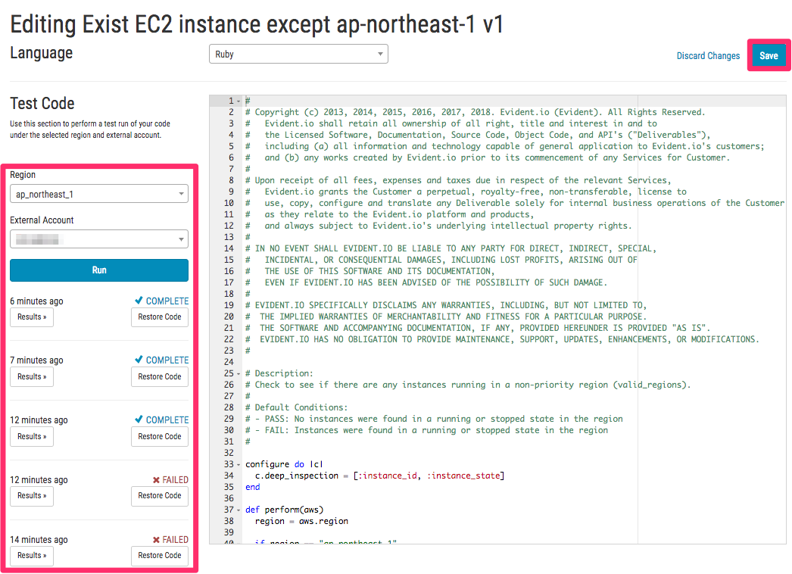Click the Save button
The width and height of the screenshot is (792, 574).
pos(769,55)
